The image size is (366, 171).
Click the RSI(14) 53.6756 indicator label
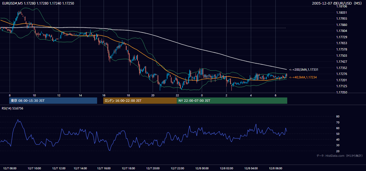[13, 108]
